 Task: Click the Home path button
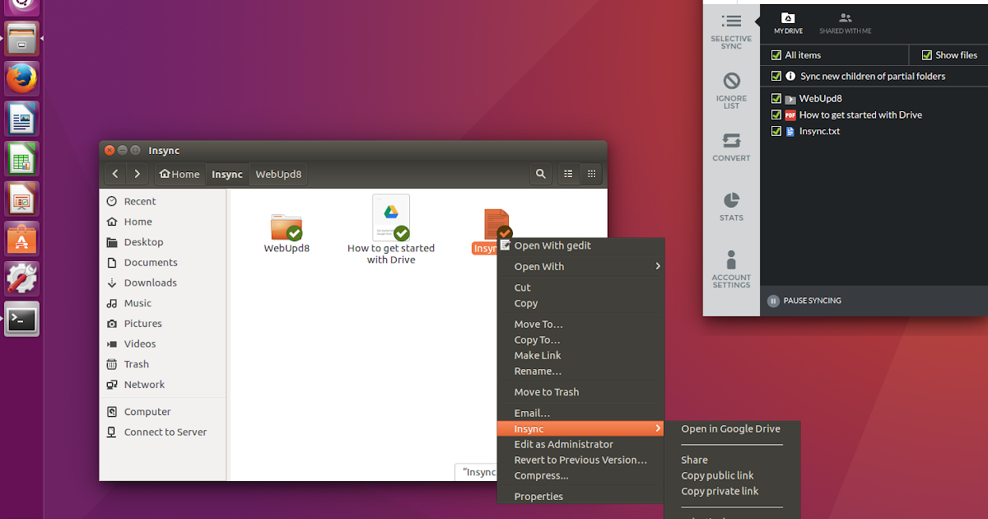(x=179, y=174)
